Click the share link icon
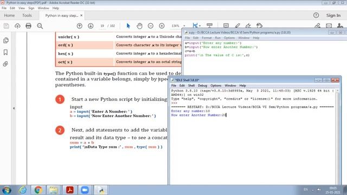Viewport: 347px width, 195px height. point(318,26)
